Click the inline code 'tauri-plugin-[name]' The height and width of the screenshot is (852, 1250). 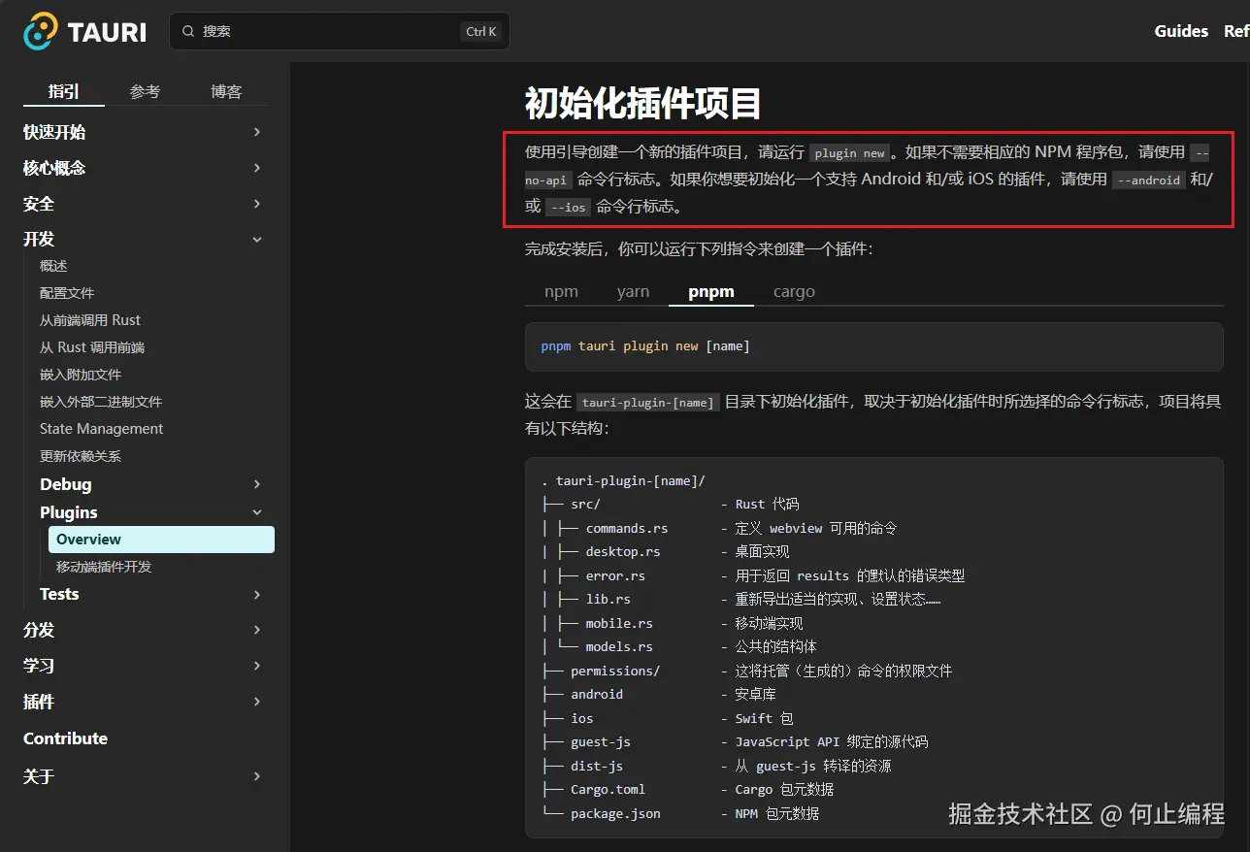click(648, 402)
